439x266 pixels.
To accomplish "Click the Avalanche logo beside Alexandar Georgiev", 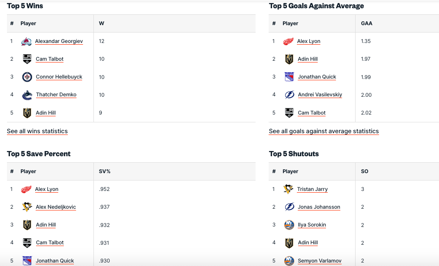I will pyautogui.click(x=27, y=42).
